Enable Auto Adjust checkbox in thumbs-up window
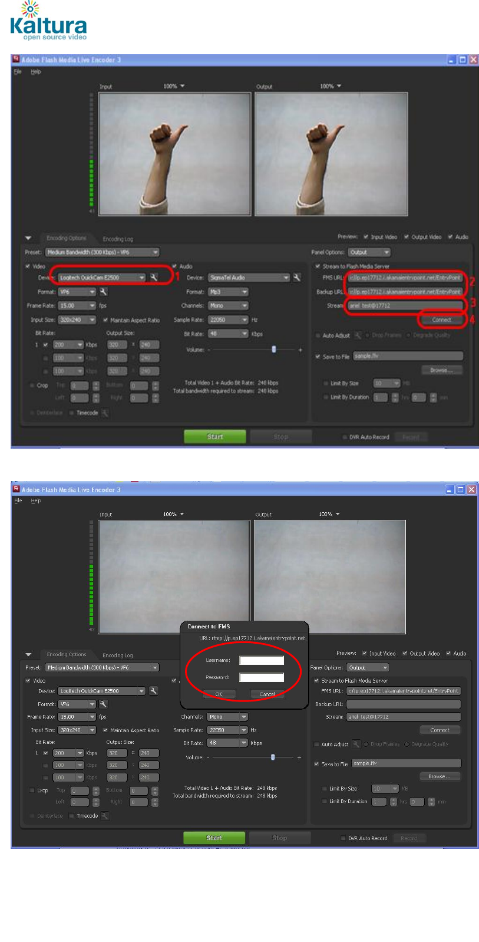 click(318, 335)
